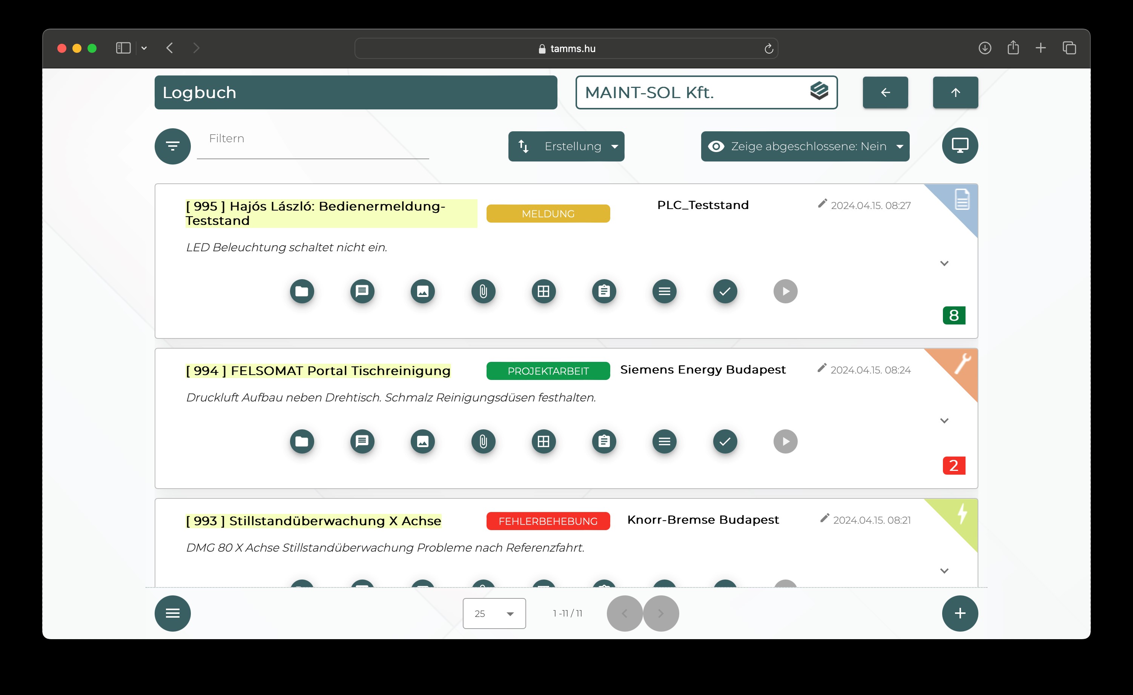The width and height of the screenshot is (1133, 695).
Task: Open folder icon for entry 995
Action: click(302, 291)
